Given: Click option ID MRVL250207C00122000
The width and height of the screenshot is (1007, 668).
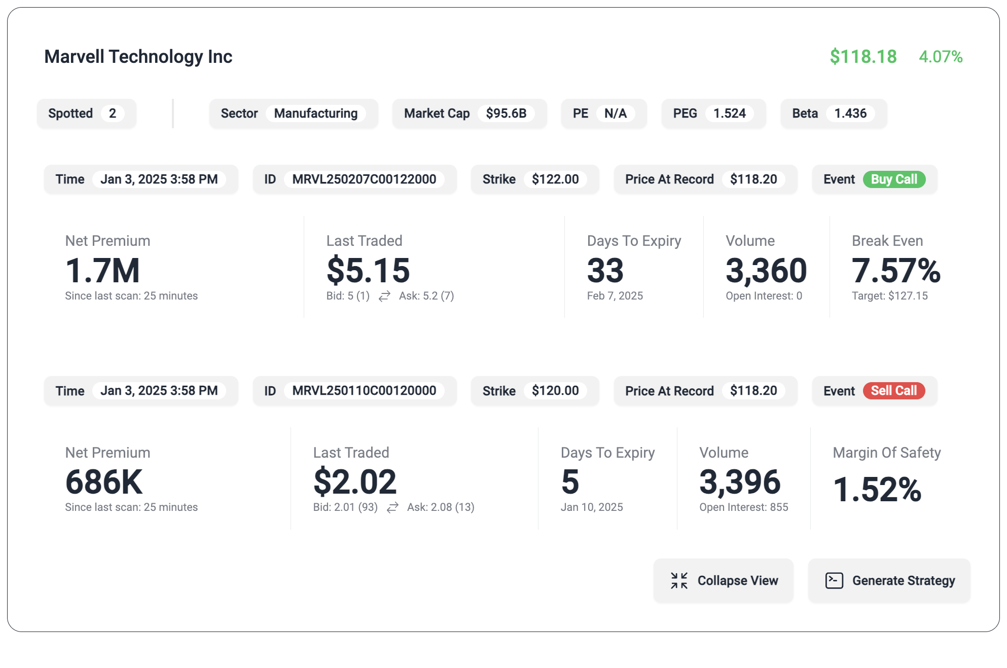Looking at the screenshot, I should (364, 179).
